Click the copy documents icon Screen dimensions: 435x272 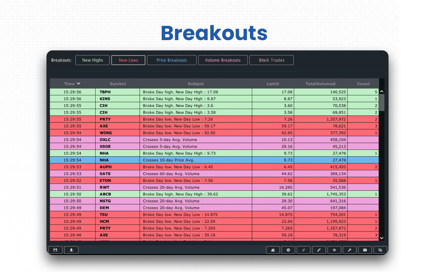[380, 250]
